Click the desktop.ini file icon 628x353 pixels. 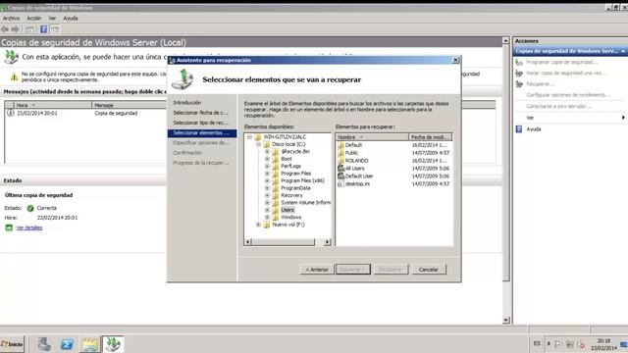pyautogui.click(x=340, y=183)
